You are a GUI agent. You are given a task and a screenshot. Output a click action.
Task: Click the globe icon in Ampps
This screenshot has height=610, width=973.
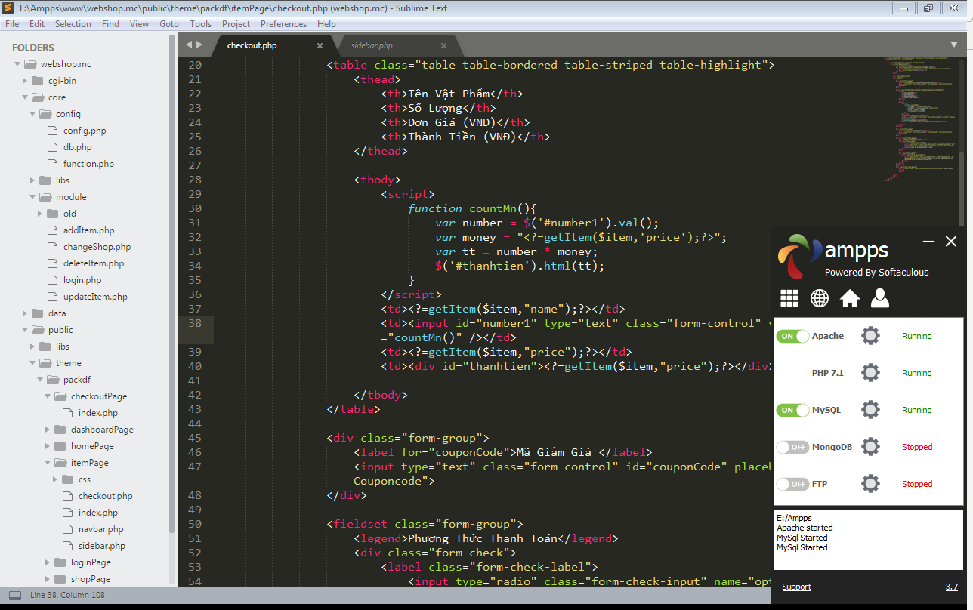pyautogui.click(x=819, y=298)
